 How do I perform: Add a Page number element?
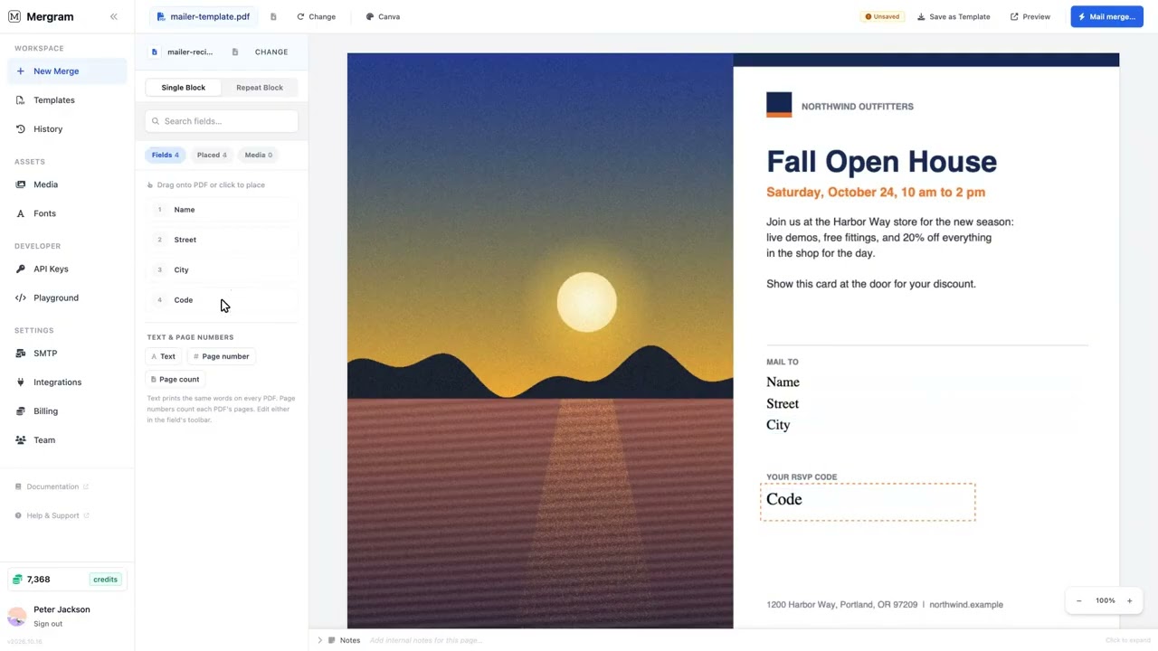[x=221, y=356]
